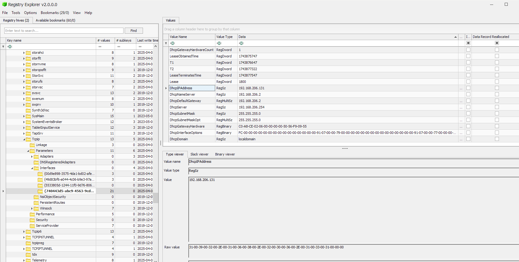Click the Find button

(x=134, y=31)
